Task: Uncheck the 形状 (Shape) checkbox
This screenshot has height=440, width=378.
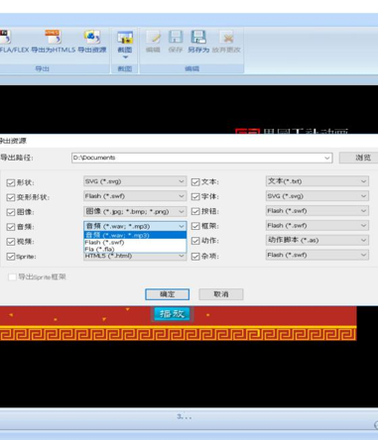Action: tap(11, 182)
